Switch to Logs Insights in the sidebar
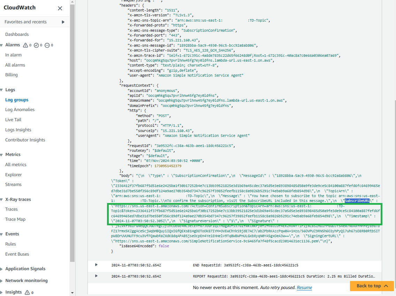 [x=18, y=130]
